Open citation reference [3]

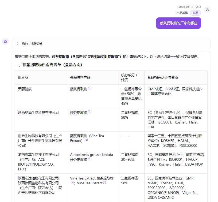point(86,140)
